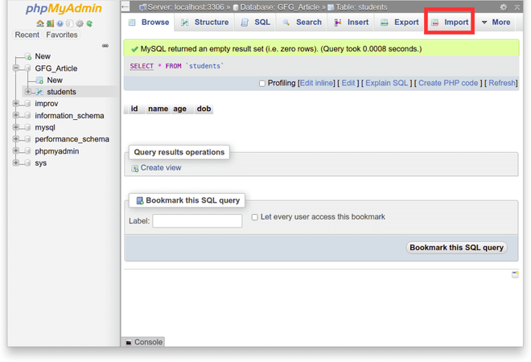Open the SQL tab

[255, 23]
